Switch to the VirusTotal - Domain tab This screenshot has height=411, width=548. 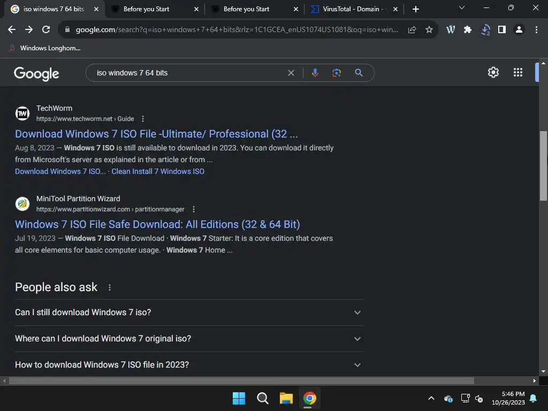pos(353,9)
